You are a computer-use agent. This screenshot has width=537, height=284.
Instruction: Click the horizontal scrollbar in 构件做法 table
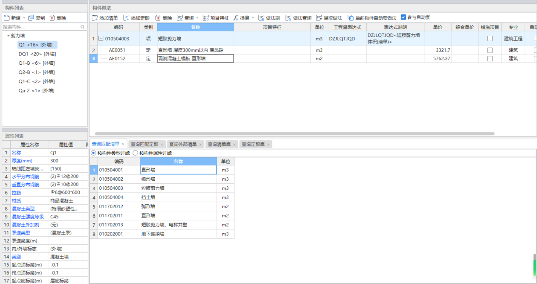point(294,134)
